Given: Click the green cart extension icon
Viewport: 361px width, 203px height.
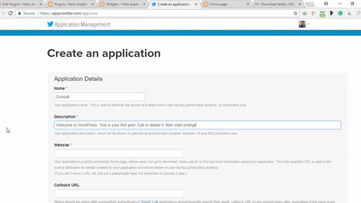Looking at the screenshot, I should pos(322,14).
